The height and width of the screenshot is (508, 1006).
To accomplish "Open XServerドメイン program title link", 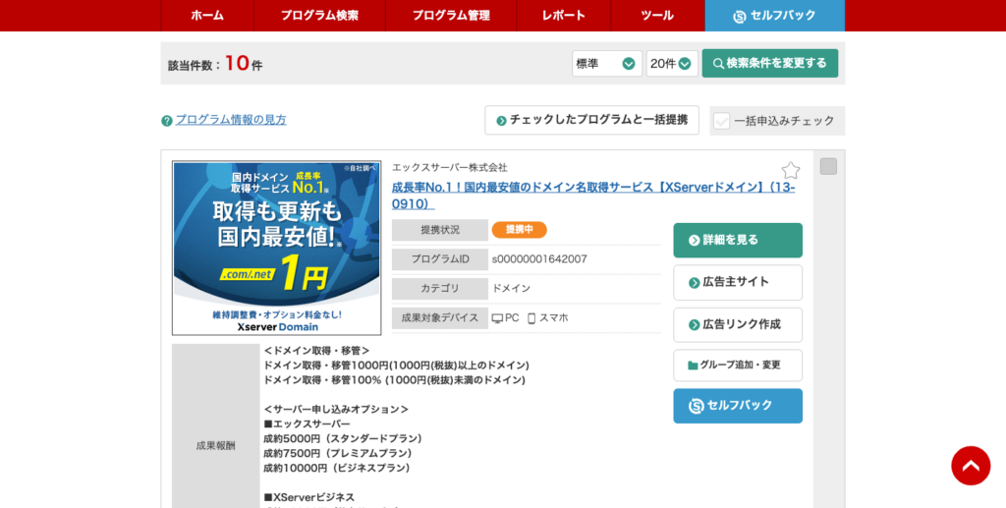I will (593, 196).
